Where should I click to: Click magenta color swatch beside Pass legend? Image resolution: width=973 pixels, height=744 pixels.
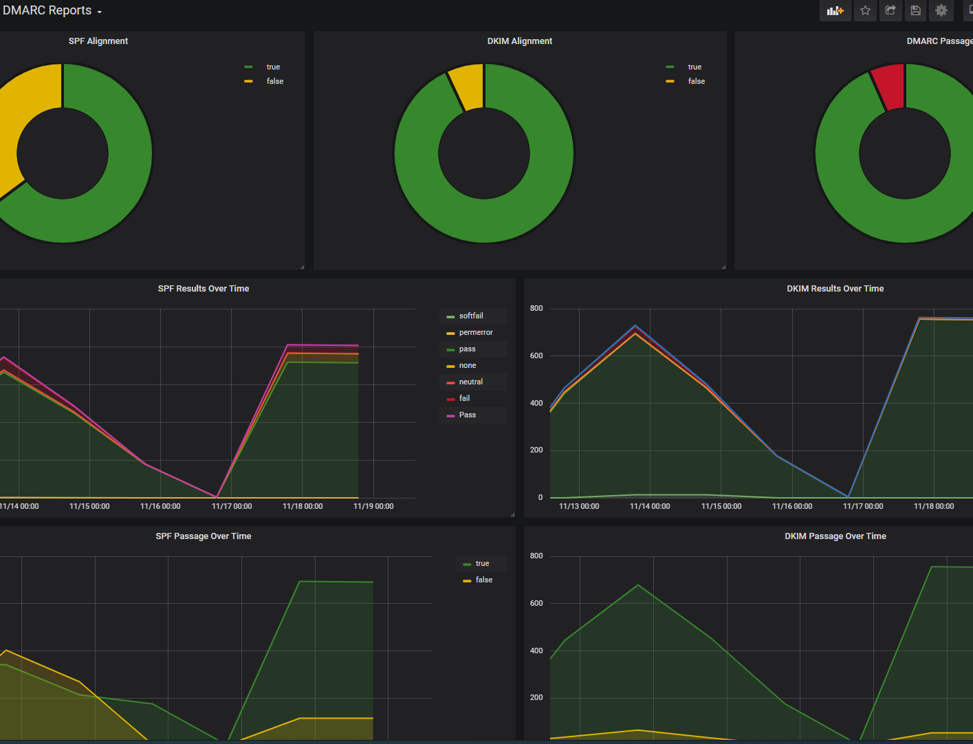pyautogui.click(x=450, y=415)
